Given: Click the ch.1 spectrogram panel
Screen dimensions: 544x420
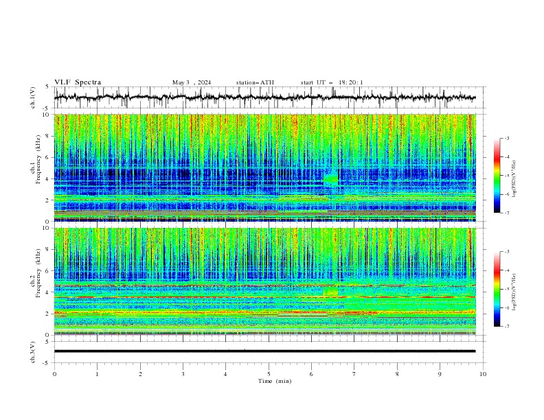Looking at the screenshot, I should [265, 167].
